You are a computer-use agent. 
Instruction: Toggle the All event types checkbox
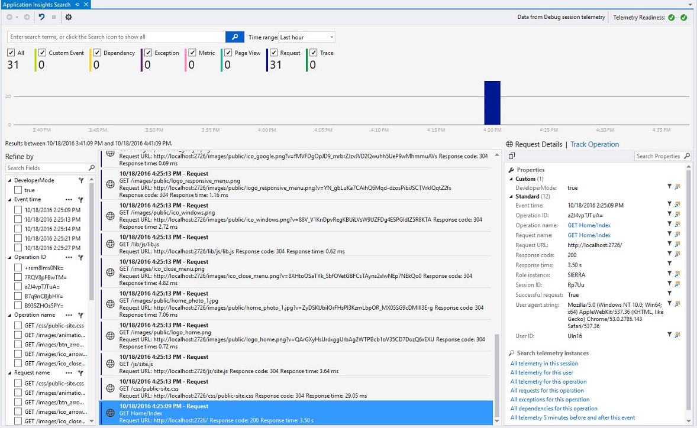click(11, 53)
